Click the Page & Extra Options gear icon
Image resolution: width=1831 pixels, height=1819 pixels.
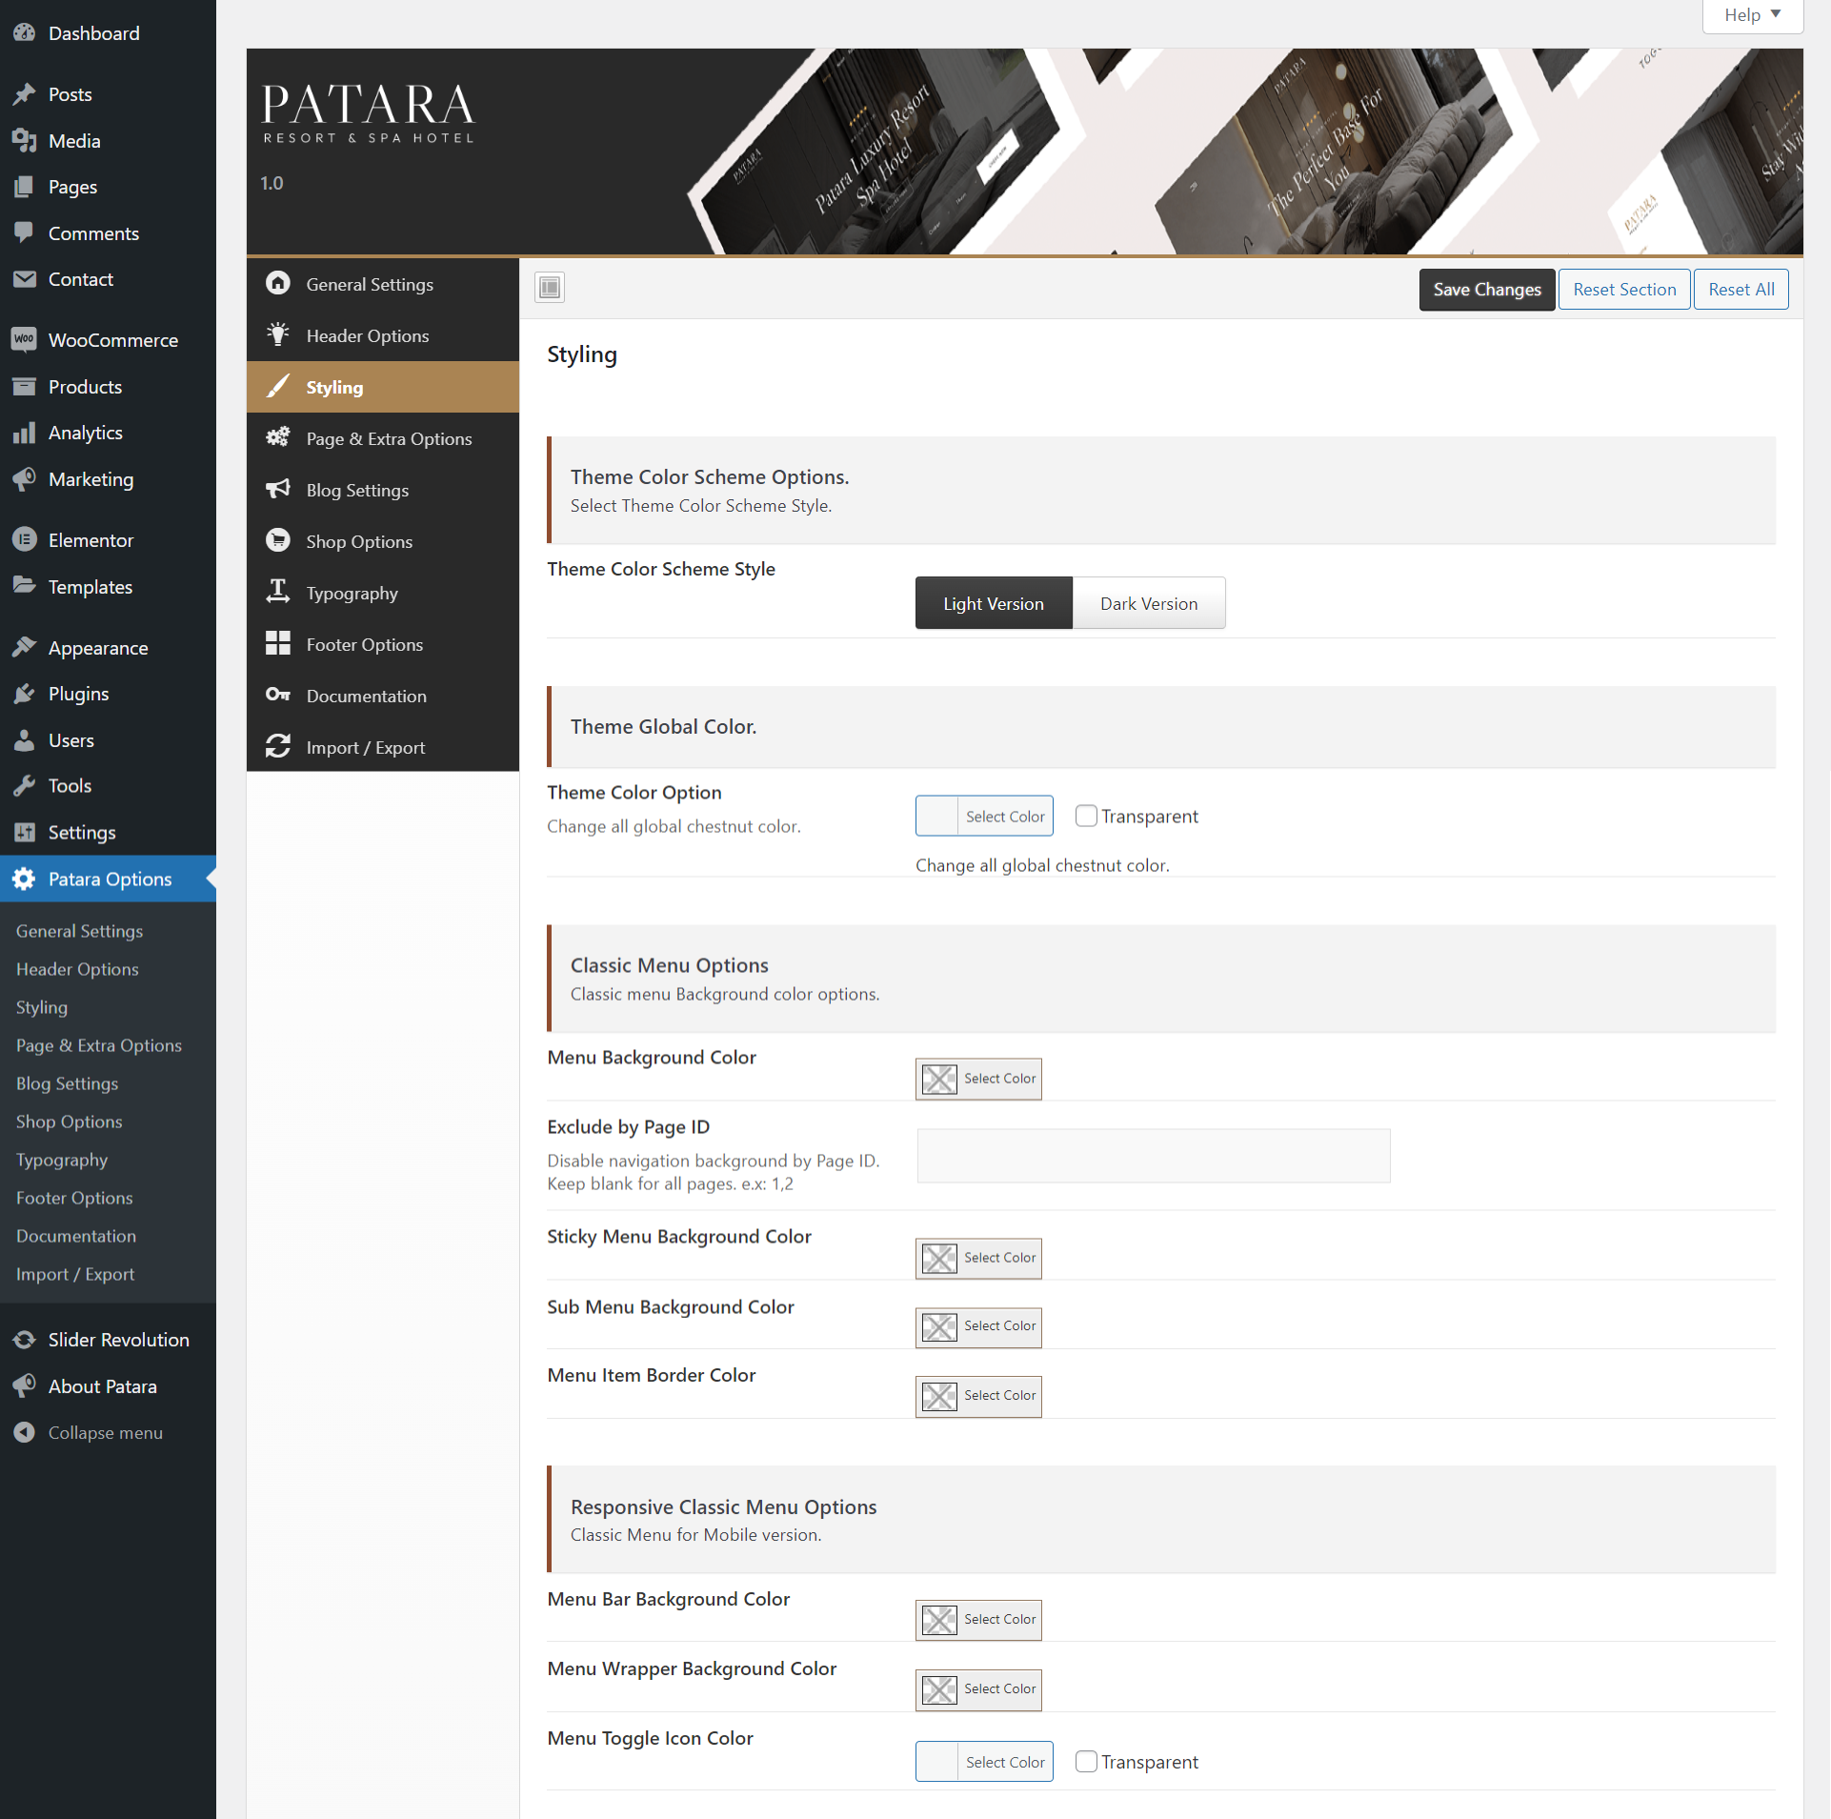point(278,436)
